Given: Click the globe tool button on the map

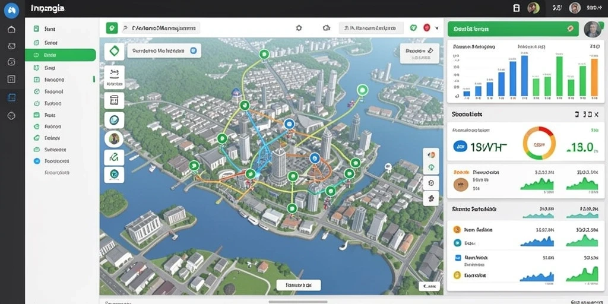Looking at the screenshot, I should 115,120.
